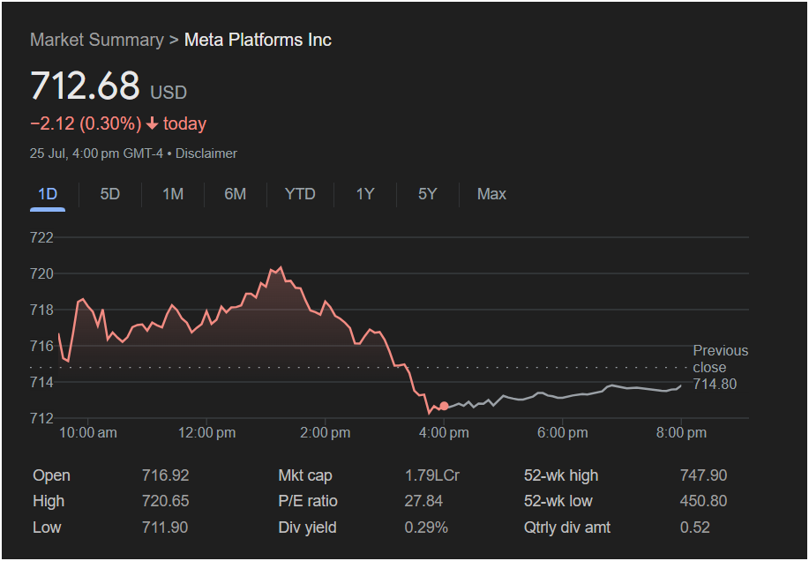Click the P/E ratio value 27.84
This screenshot has width=809, height=561.
coord(423,501)
